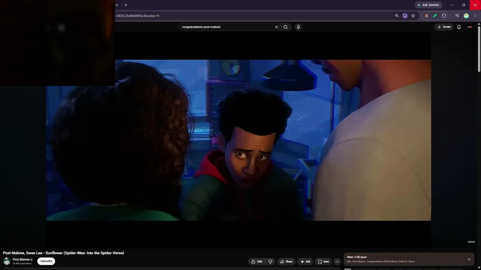481x270 pixels.
Task: Open the browser three-dot menu
Action: point(475,16)
